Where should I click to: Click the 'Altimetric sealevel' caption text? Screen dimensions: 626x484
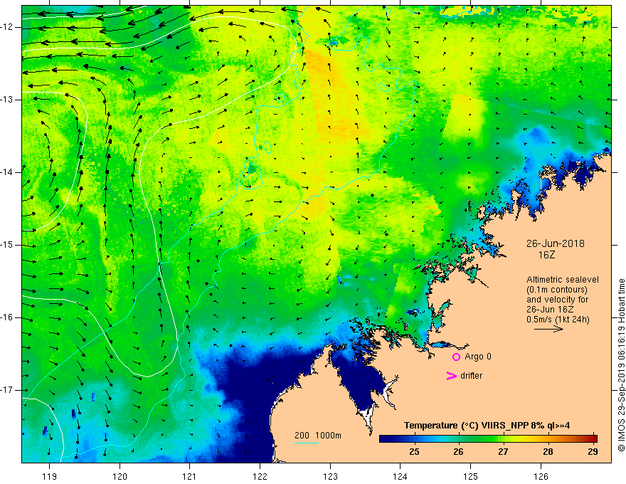click(x=563, y=280)
